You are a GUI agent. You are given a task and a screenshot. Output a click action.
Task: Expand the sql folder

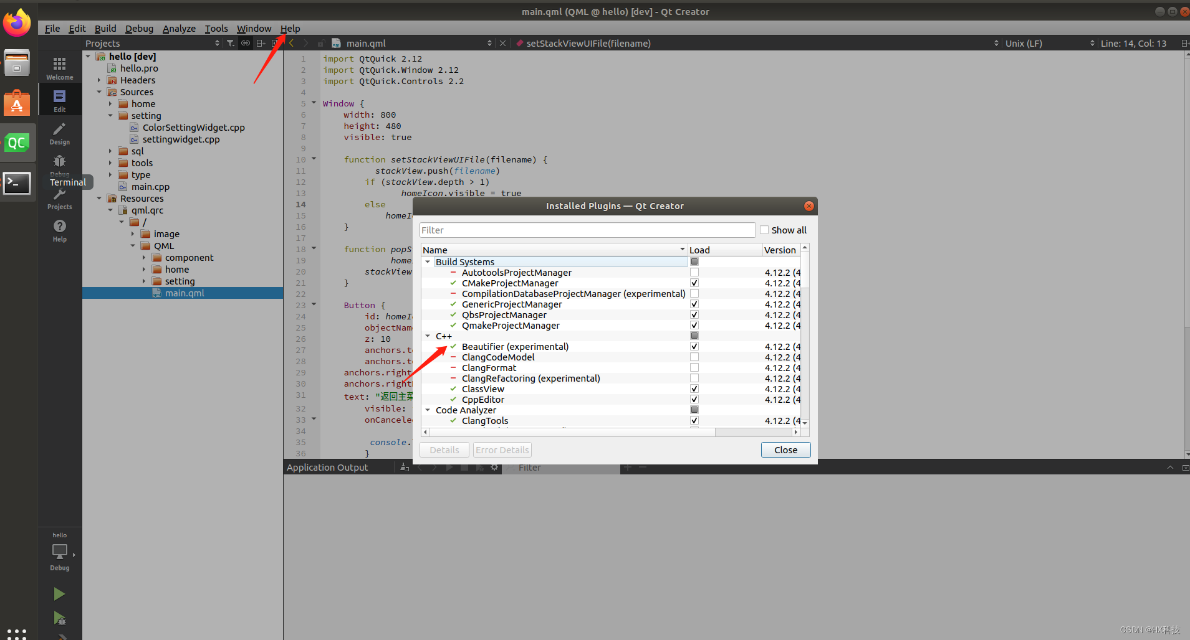click(x=110, y=151)
